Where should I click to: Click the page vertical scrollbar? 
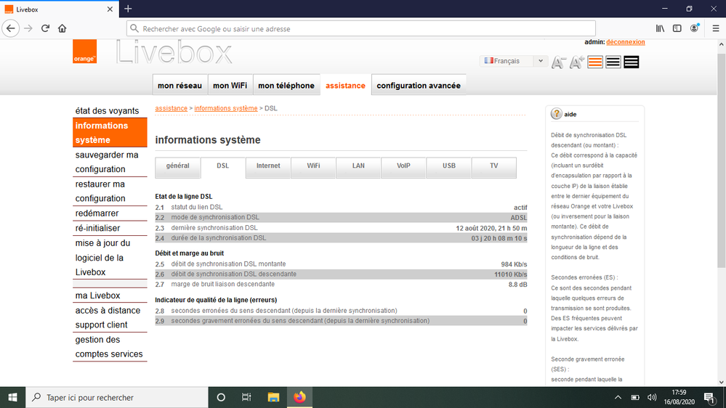point(721,159)
